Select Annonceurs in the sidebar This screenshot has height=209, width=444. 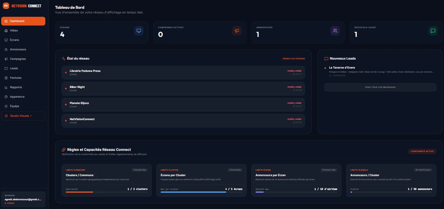tap(23, 49)
